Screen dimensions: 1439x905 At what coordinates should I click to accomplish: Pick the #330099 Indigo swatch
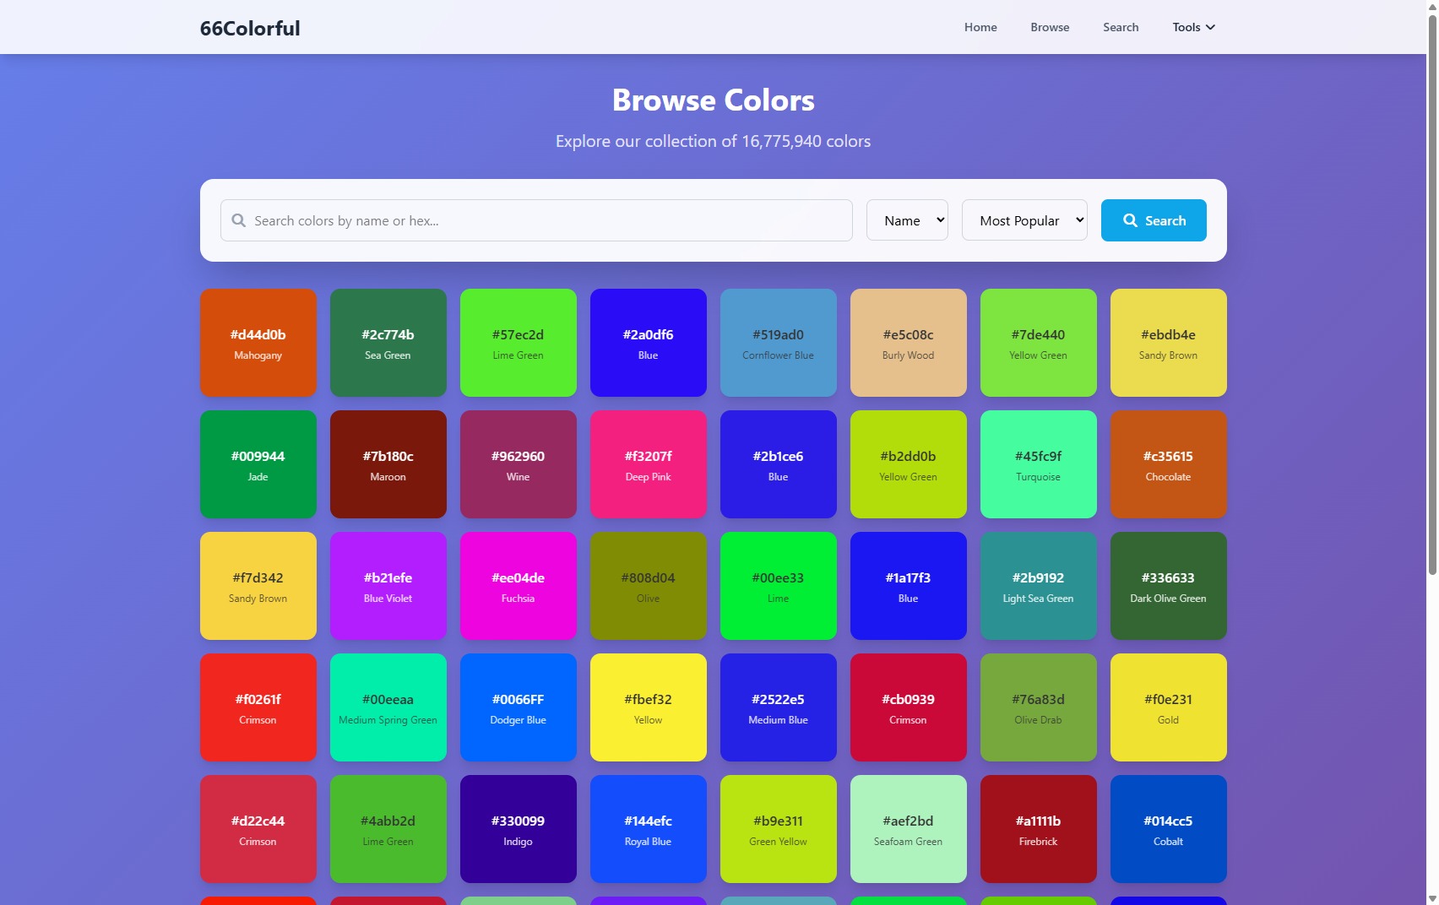coord(519,829)
